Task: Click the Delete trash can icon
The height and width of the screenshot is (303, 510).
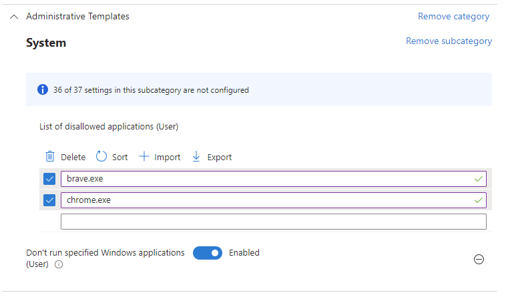Action: pyautogui.click(x=50, y=157)
